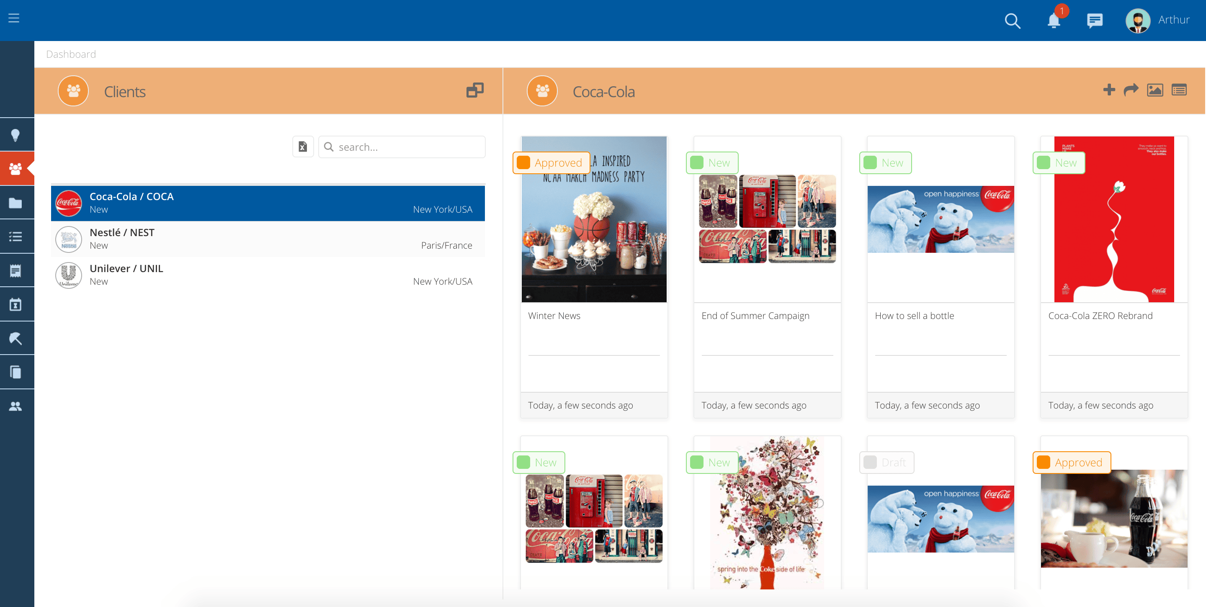Image resolution: width=1206 pixels, height=607 pixels.
Task: Click the lightbulb icon in sidebar
Action: (15, 135)
